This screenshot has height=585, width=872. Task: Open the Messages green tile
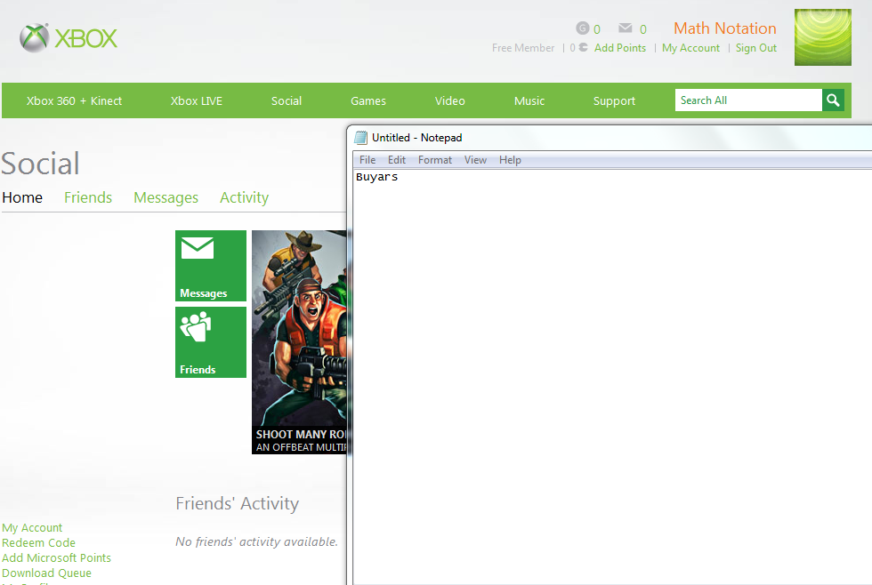(211, 266)
